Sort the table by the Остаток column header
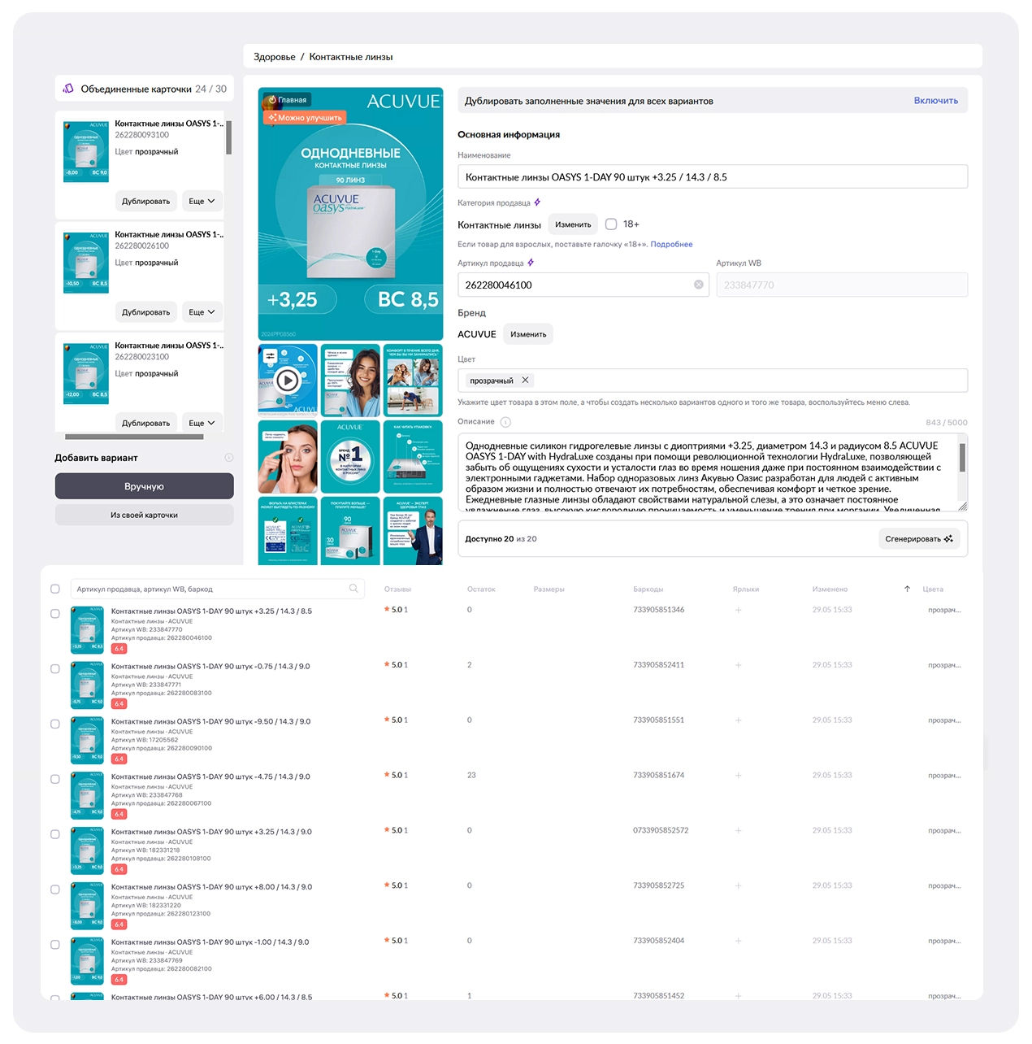 pos(481,589)
